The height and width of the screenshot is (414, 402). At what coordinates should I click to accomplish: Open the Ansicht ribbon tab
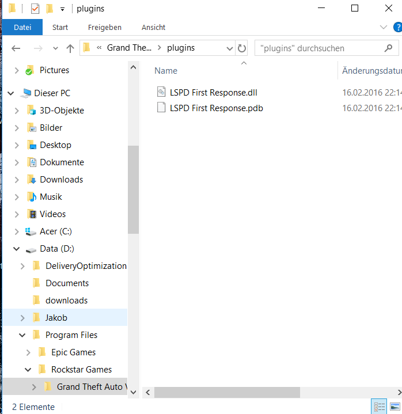(153, 27)
